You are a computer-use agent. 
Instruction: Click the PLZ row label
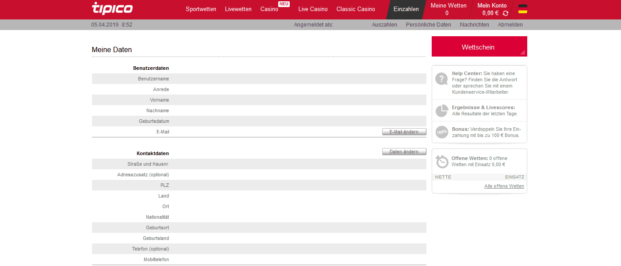coord(165,185)
